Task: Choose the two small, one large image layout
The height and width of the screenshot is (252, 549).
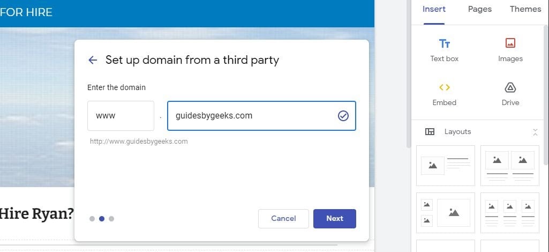Action: point(445,212)
